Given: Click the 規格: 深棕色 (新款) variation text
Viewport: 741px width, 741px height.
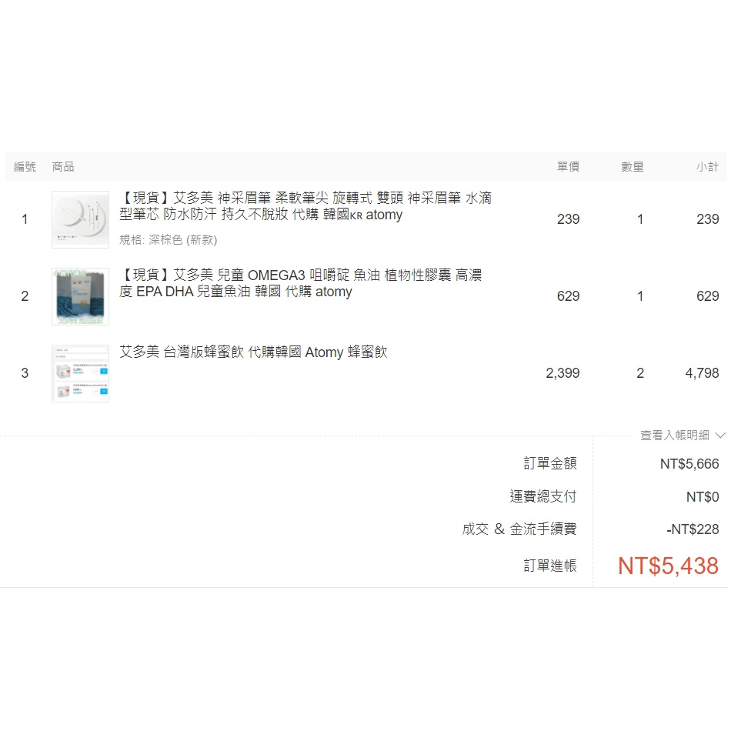Looking at the screenshot, I should (x=168, y=240).
